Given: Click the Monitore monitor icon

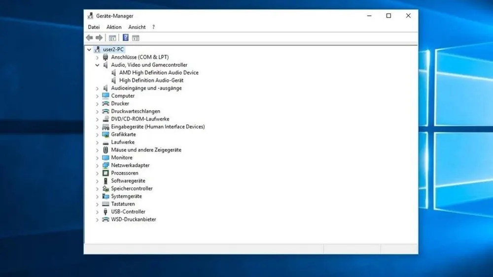Looking at the screenshot, I should [106, 157].
